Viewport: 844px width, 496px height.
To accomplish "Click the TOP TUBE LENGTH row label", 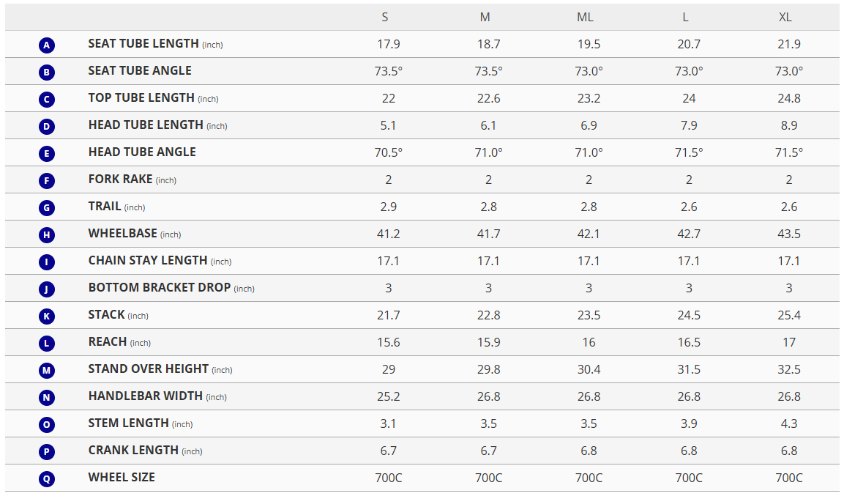I will tap(141, 98).
